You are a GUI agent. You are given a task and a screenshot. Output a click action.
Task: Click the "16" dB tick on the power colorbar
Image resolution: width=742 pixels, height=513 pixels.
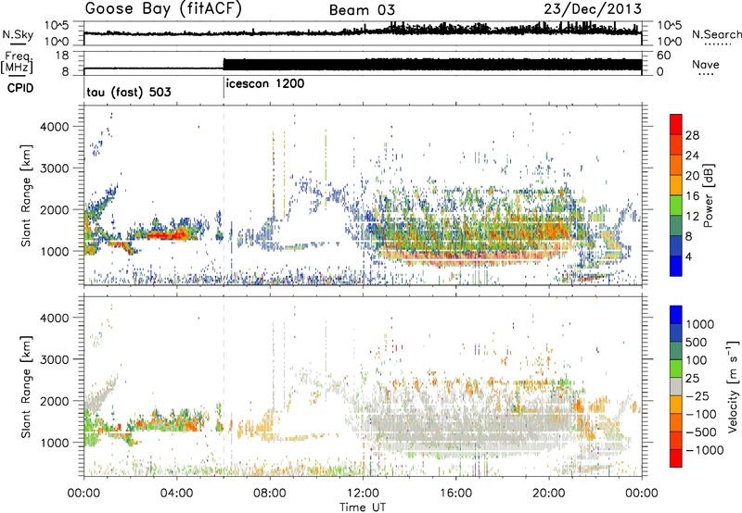(x=692, y=196)
